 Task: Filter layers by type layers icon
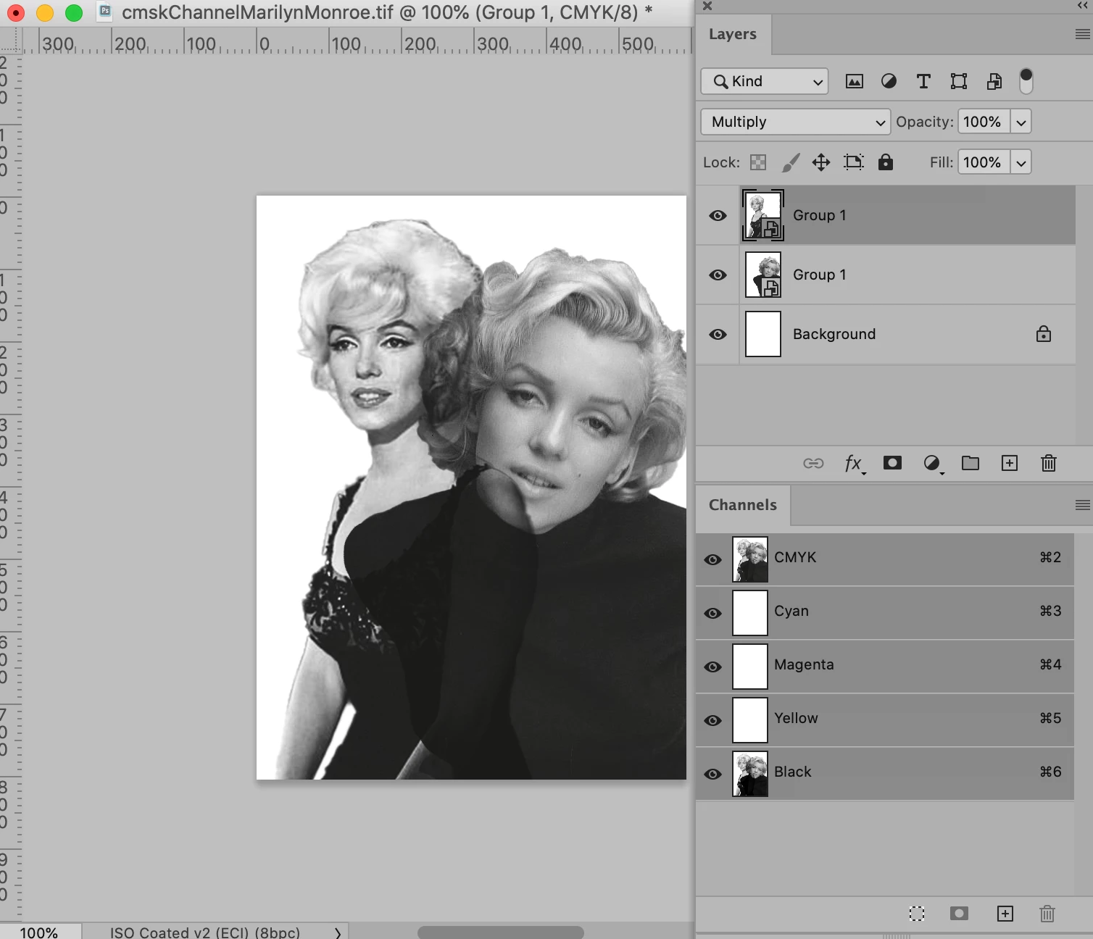pyautogui.click(x=923, y=81)
